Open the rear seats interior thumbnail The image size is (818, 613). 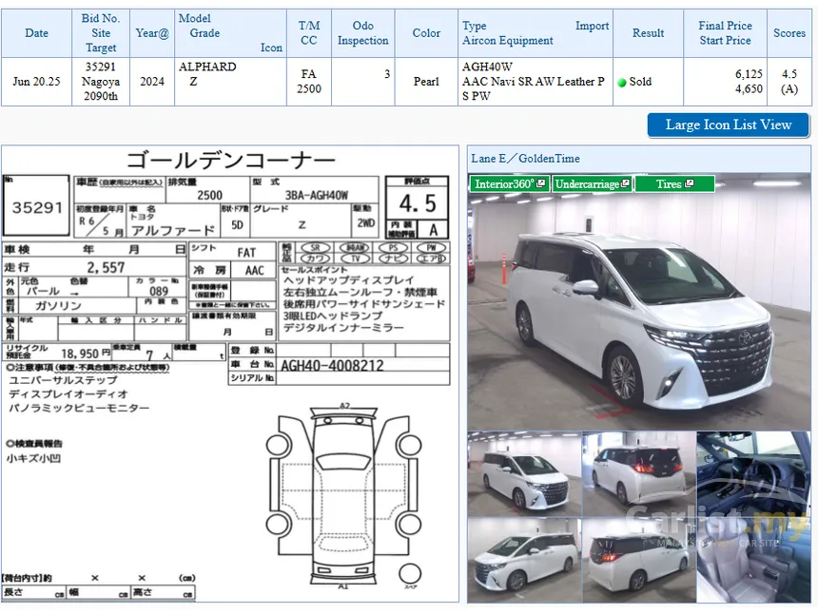[754, 561]
